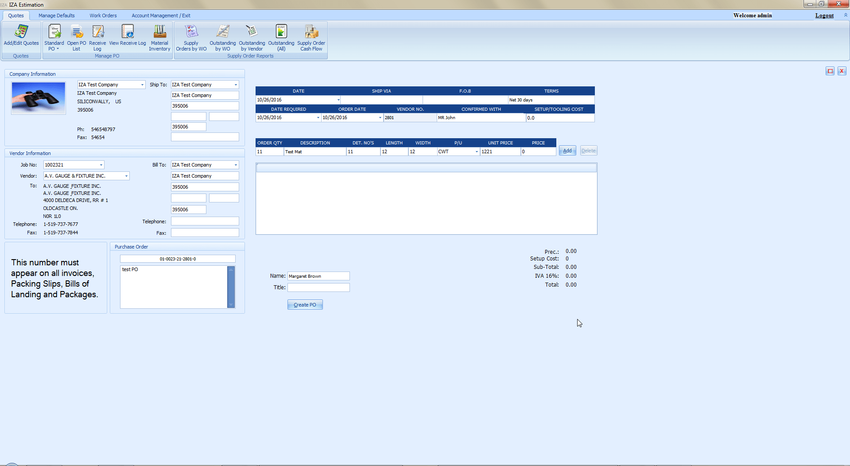Switch to Manage Defaults tab
This screenshot has width=850, height=466.
(56, 16)
